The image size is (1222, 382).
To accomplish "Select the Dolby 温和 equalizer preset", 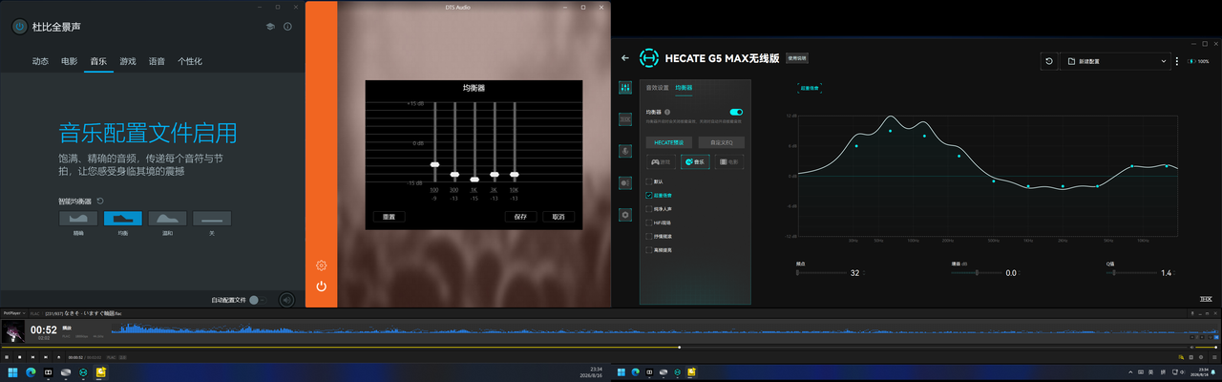I will click(167, 219).
